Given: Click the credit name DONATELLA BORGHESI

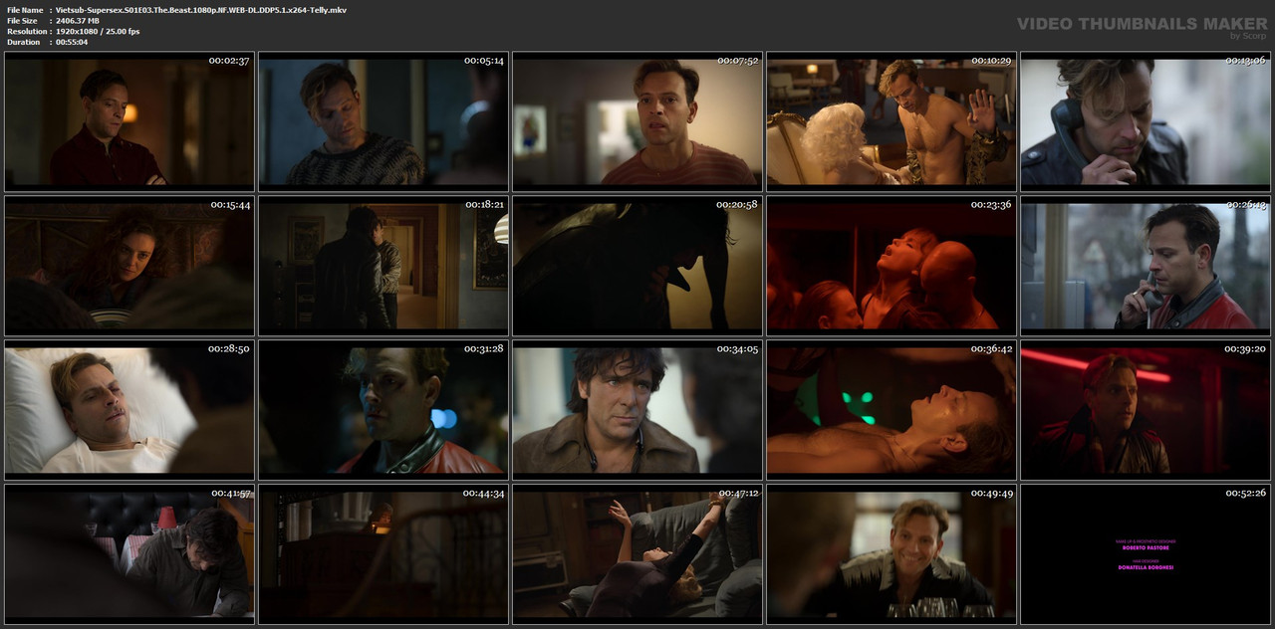Looking at the screenshot, I should [1146, 567].
